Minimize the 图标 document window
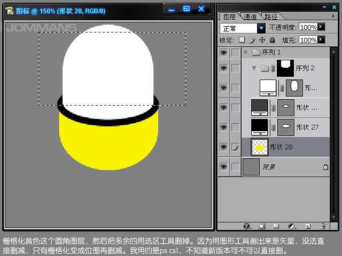 [x=172, y=10]
